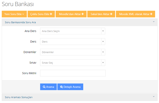Image resolution: width=159 pixels, height=103 pixels.
Task: Click the Sakai'den Aktar button
Action: [101, 14]
